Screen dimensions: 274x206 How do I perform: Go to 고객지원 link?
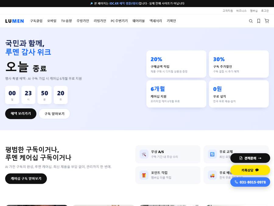click(x=228, y=11)
